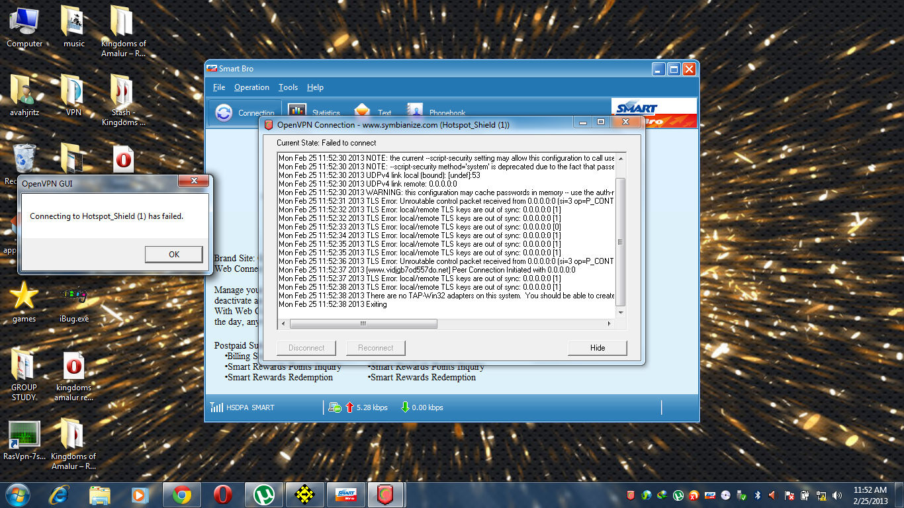Select the avahjritz user folder icon

point(24,96)
